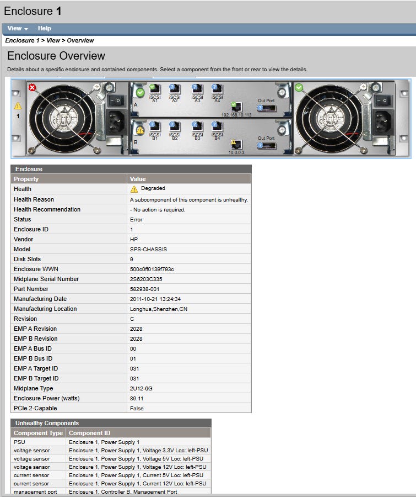Click '- No action is required.' recommendation
The image size is (416, 497).
(x=158, y=209)
